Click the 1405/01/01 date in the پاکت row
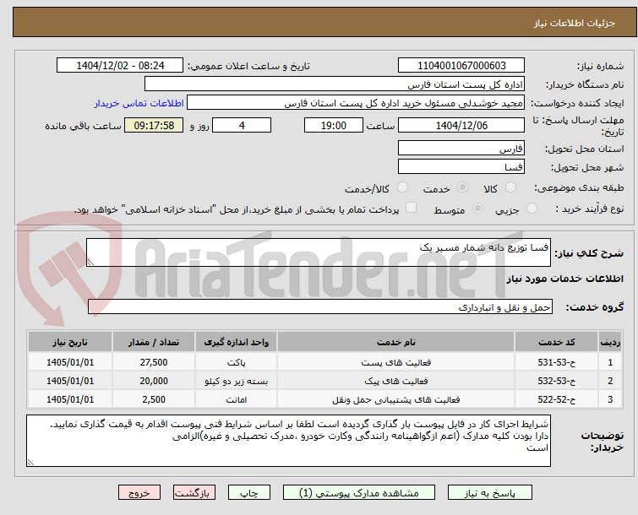Image resolution: width=638 pixels, height=515 pixels. pos(70,362)
